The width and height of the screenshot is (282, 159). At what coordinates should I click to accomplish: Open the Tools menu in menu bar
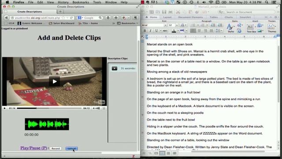(97, 2)
